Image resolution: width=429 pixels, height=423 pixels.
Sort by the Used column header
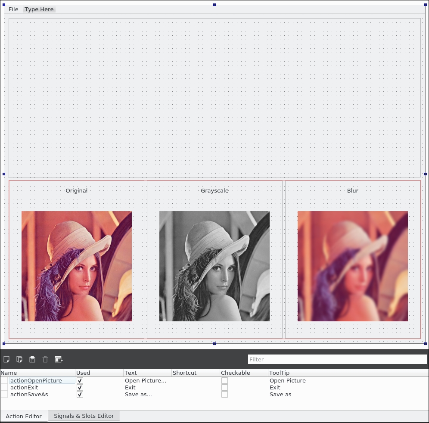click(99, 373)
